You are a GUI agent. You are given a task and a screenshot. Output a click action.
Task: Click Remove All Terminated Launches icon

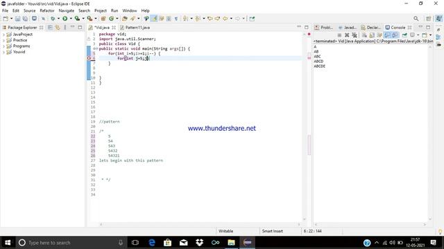[x=355, y=35]
